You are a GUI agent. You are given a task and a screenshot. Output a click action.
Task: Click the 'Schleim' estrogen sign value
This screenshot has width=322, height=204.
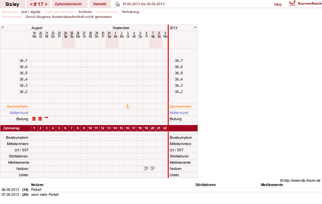[x=85, y=12]
